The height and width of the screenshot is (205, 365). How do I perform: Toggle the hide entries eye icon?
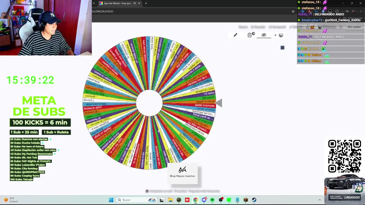tap(264, 35)
